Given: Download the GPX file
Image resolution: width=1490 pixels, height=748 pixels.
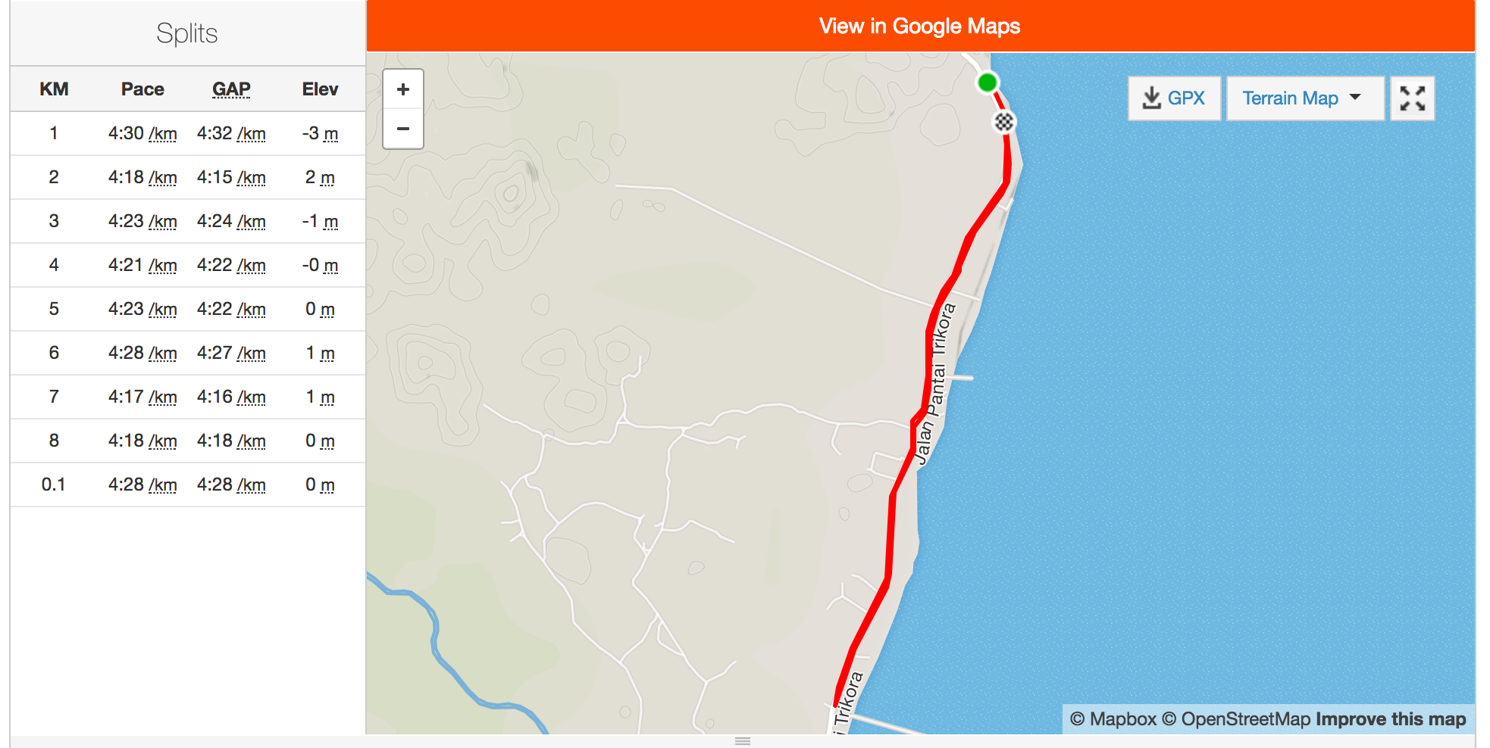Looking at the screenshot, I should (x=1174, y=98).
